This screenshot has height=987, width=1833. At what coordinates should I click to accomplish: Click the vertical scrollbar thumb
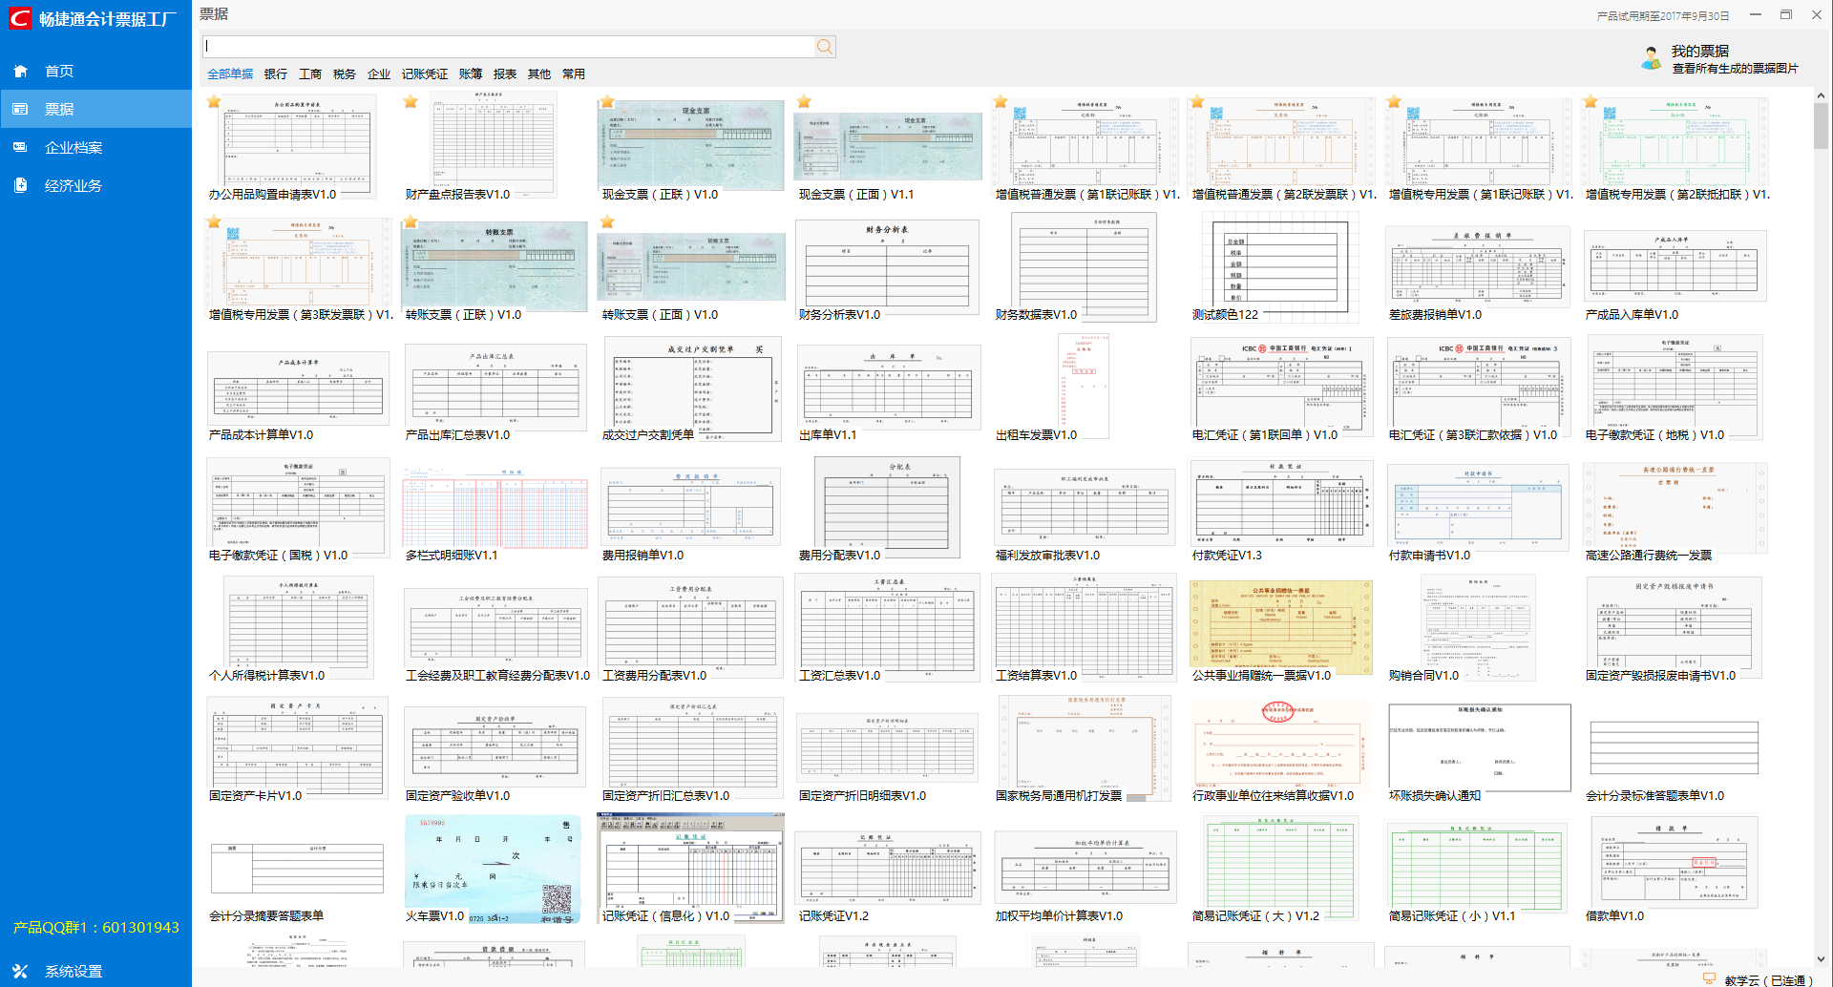(x=1821, y=126)
